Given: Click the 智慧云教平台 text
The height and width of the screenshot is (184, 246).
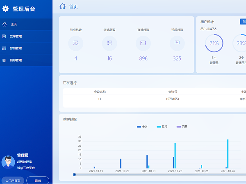Looking at the screenshot, I should coord(26,168).
